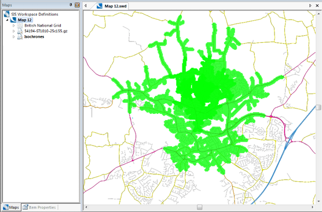
Task: Expand the 54194-ST1010-25c155.gz overlay node
Action: click(14, 31)
